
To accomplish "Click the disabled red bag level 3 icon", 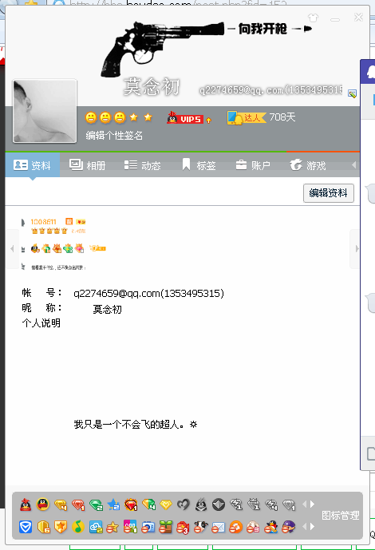I will [184, 527].
